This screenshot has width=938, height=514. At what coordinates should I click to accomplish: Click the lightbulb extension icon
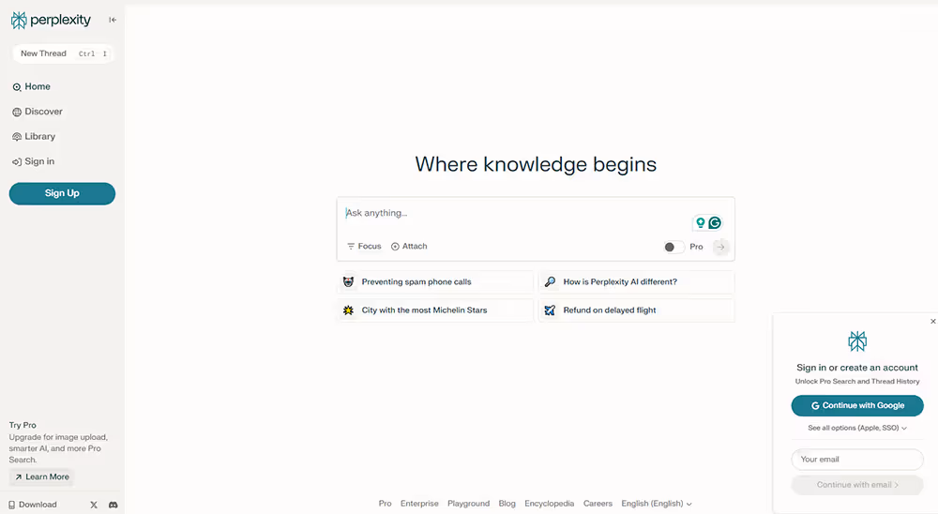(x=700, y=222)
